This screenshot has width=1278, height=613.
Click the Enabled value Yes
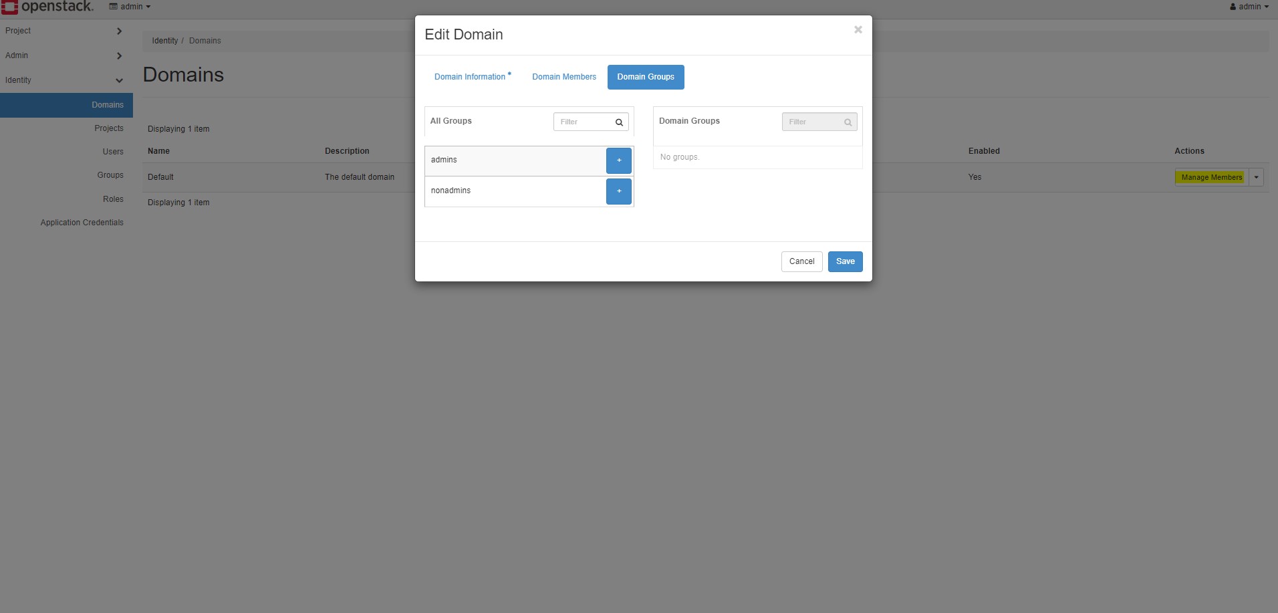point(975,177)
